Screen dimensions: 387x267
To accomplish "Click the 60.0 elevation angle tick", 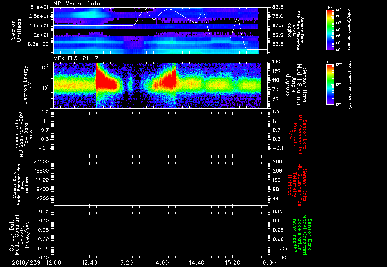I will tap(278, 35).
